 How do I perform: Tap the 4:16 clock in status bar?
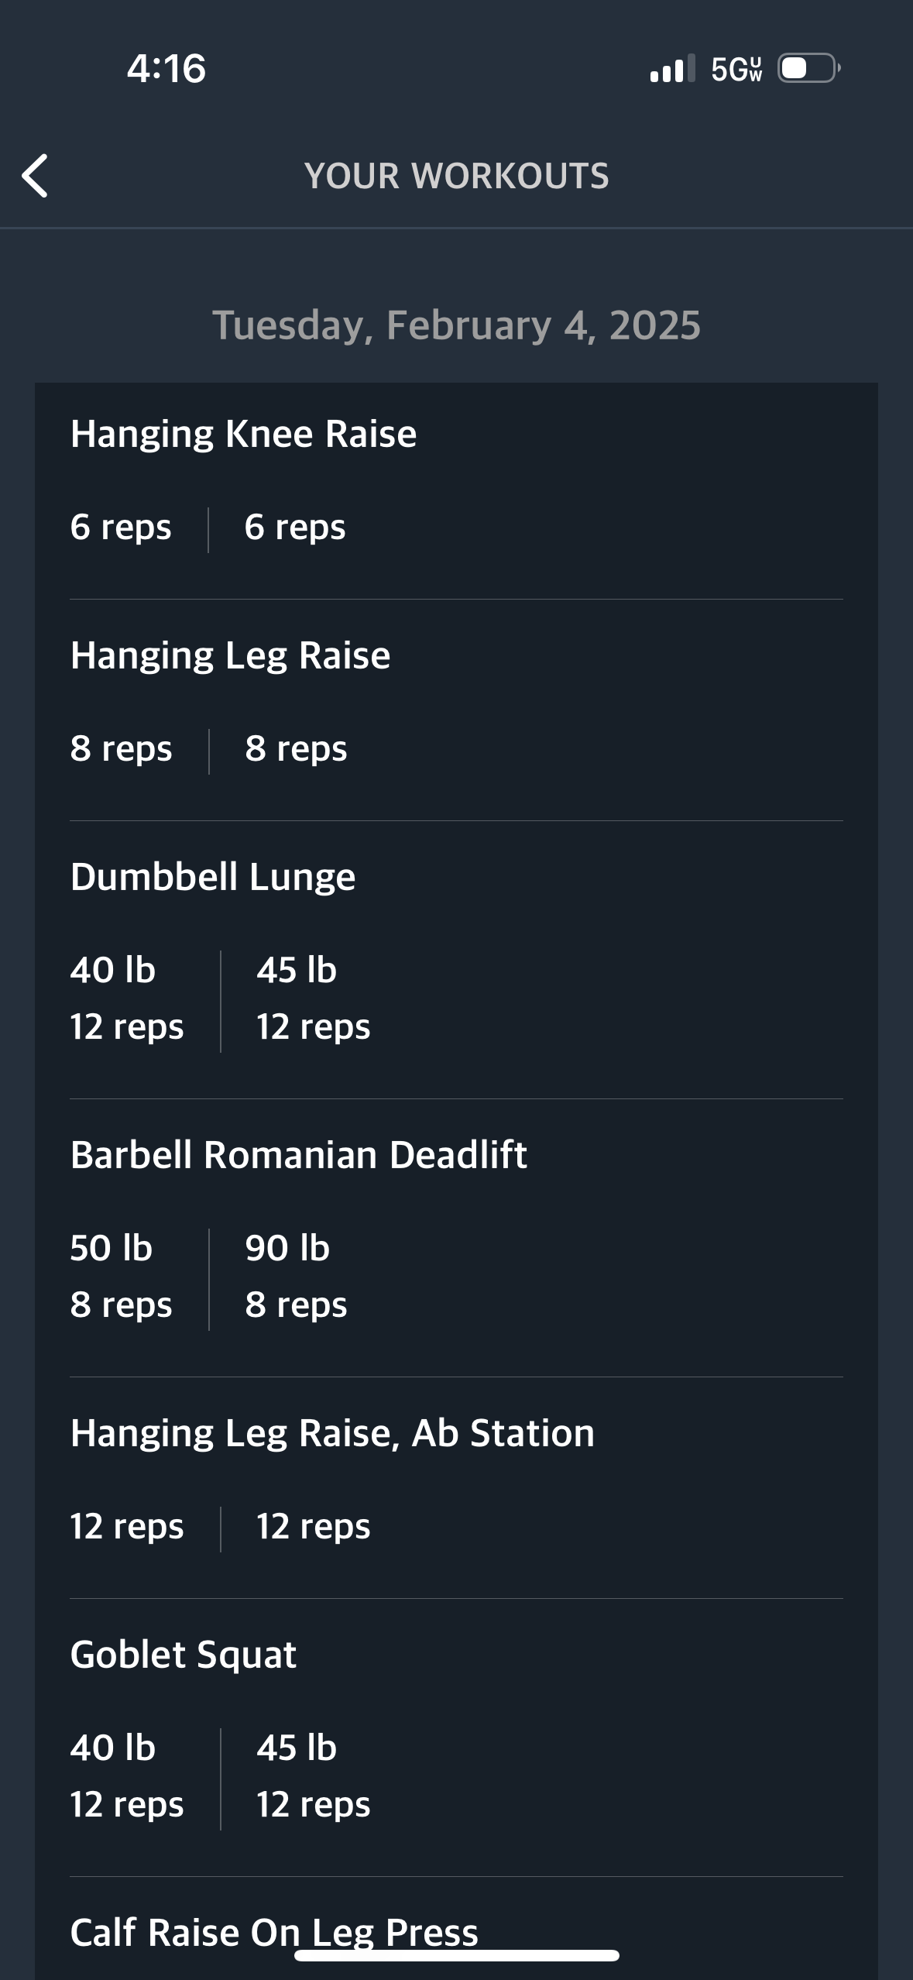(x=166, y=68)
